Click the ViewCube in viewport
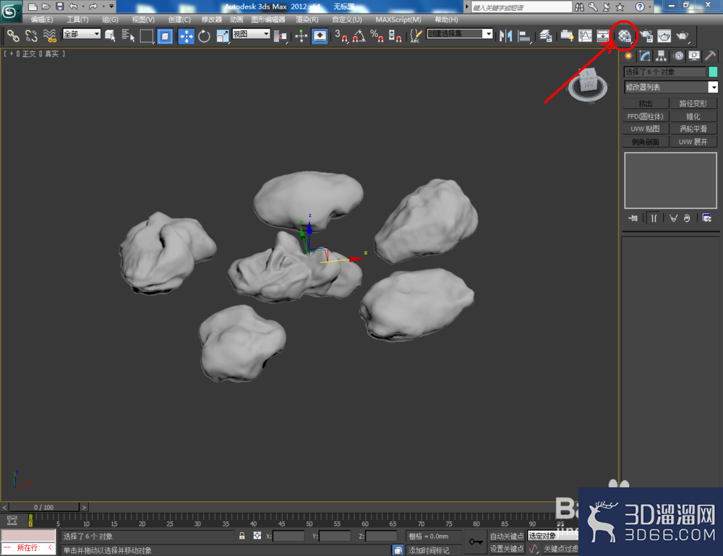The width and height of the screenshot is (723, 556). (588, 83)
